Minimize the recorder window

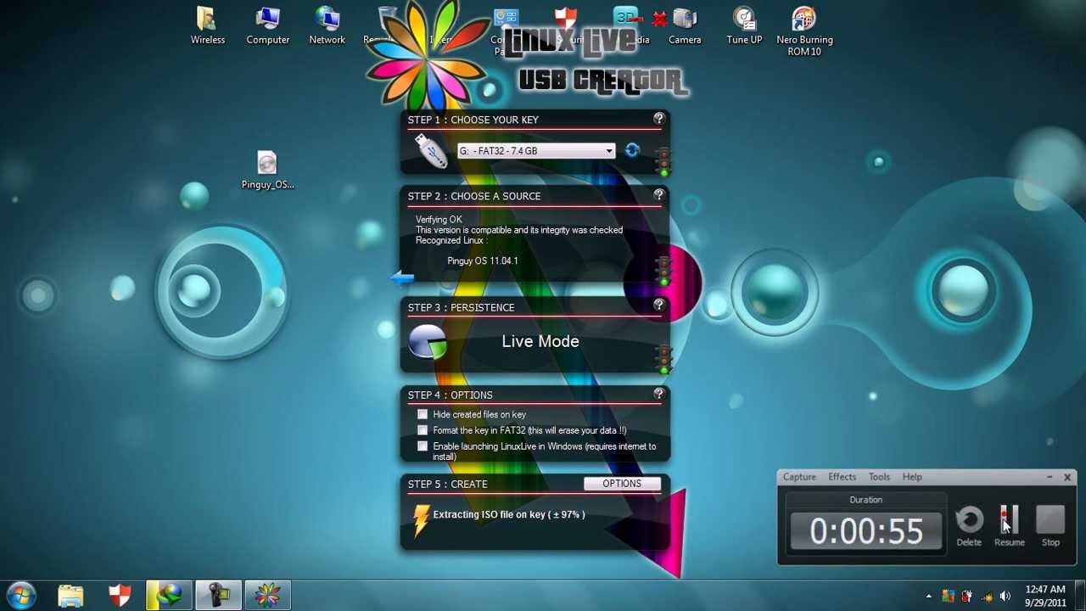(1049, 478)
